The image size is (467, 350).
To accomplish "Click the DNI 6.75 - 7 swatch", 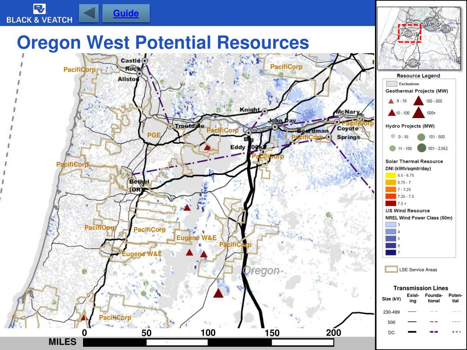I will point(391,182).
